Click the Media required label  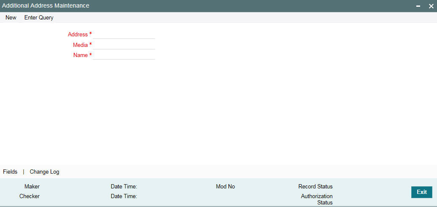82,45
